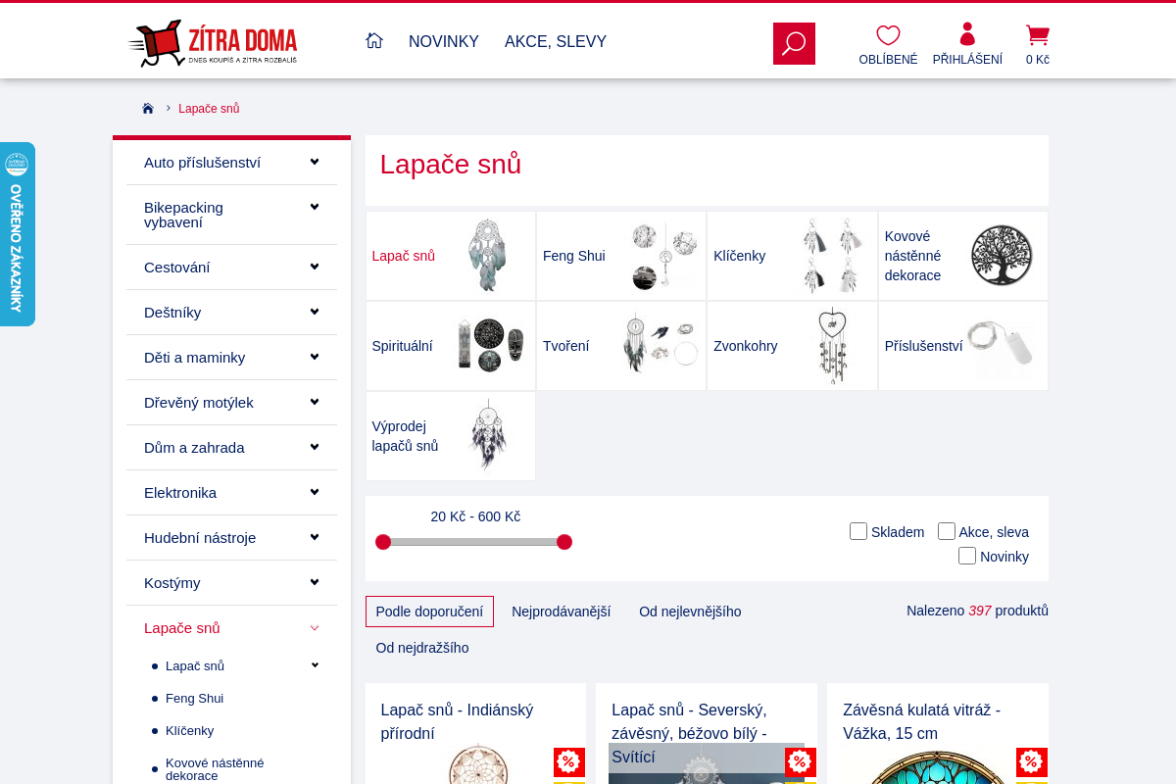Click the middle of price range track

(x=473, y=542)
